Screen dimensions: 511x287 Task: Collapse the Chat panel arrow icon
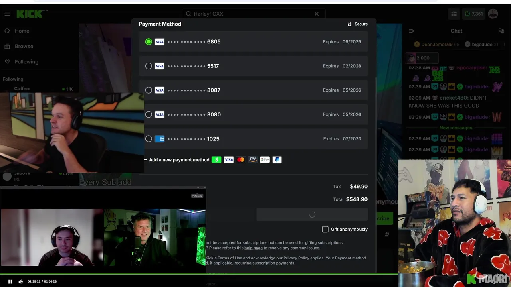412,31
